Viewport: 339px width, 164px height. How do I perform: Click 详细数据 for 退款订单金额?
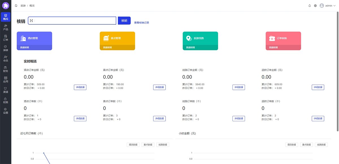point(318,87)
